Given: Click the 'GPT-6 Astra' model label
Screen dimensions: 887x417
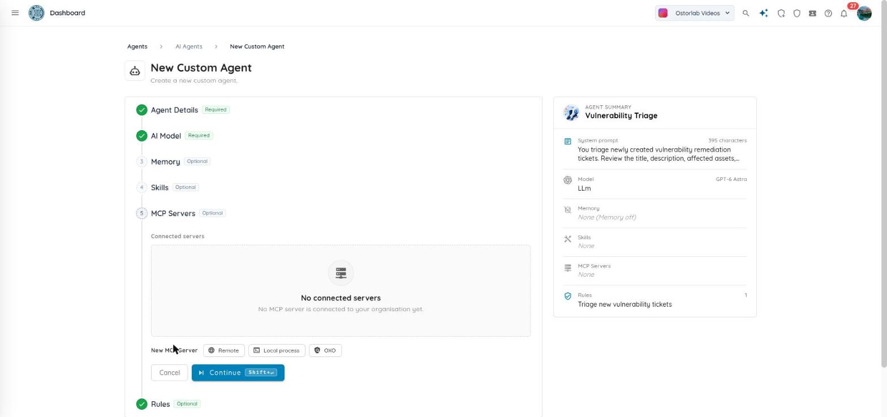Looking at the screenshot, I should tap(731, 179).
